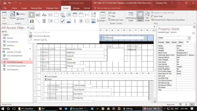Viewport: 197px width, 111px height.
Task: Open Tab Order dialog
Action: [x=147, y=16]
